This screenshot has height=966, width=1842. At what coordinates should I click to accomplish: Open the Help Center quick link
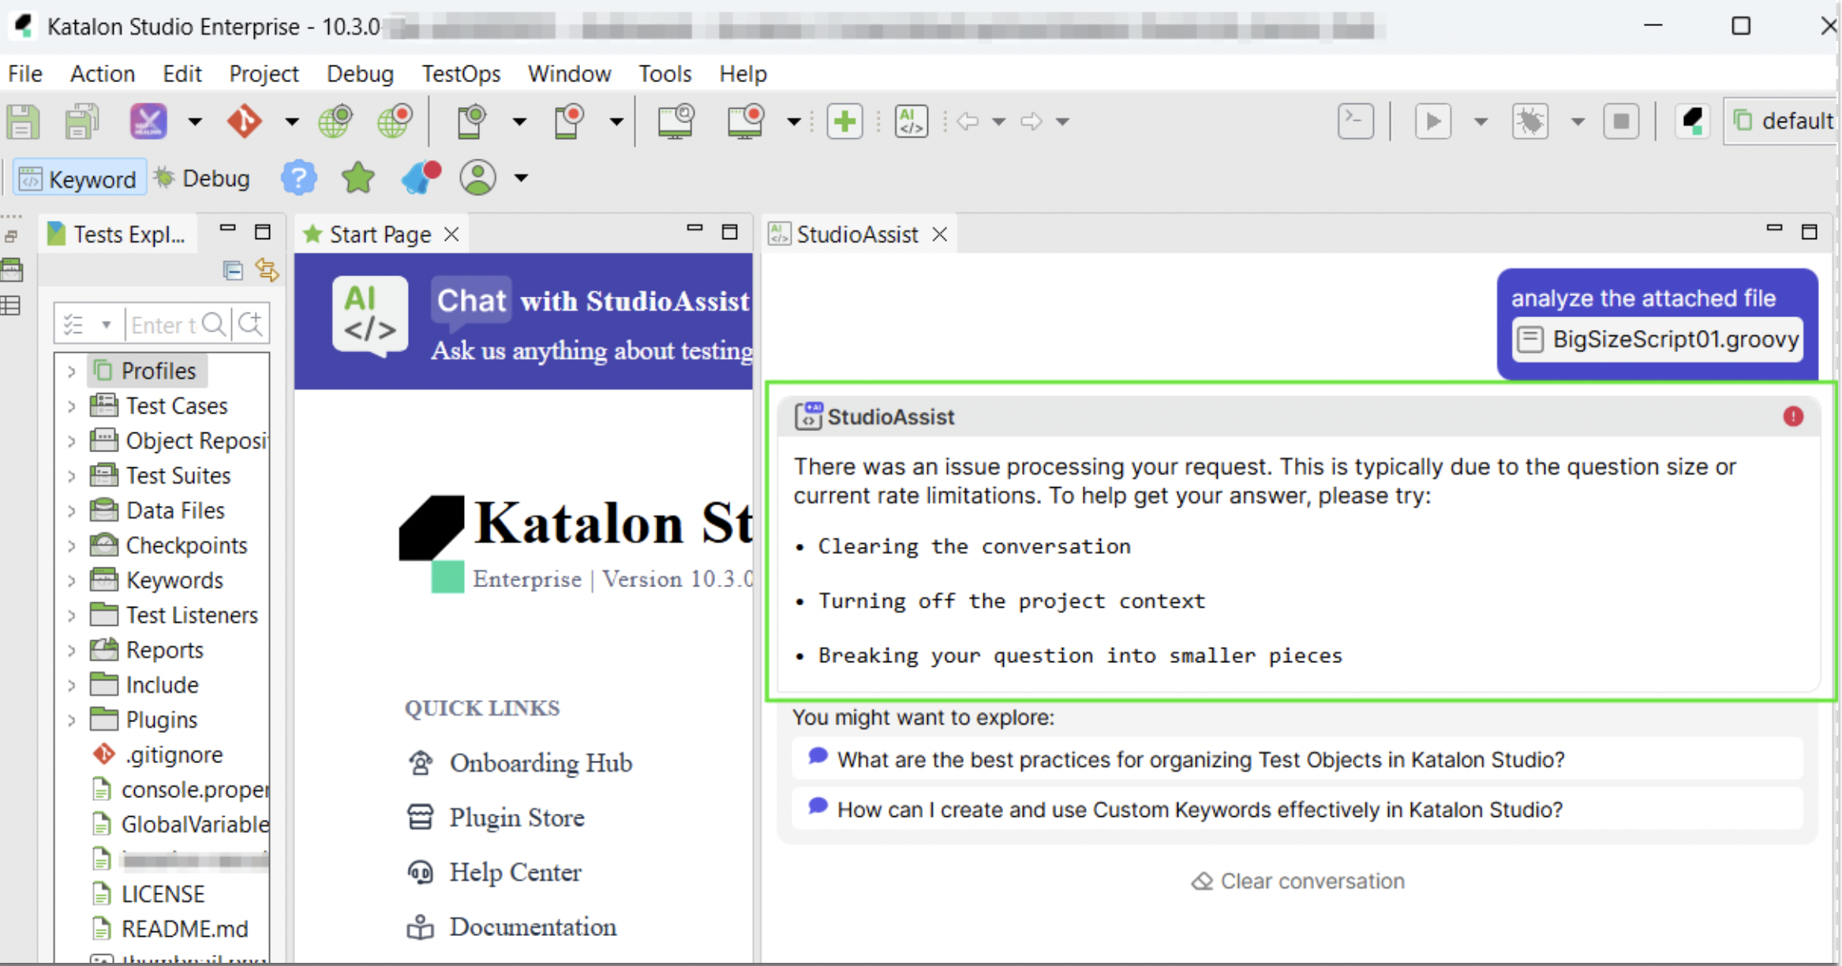point(496,872)
